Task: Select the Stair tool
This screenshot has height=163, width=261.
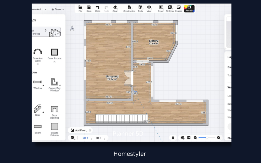Action: point(37,110)
